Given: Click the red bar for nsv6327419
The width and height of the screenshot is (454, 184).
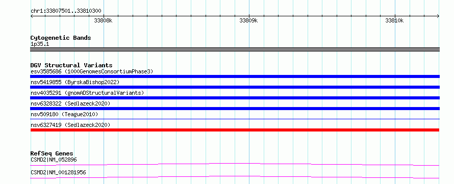Looking at the screenshot, I should [x=235, y=130].
